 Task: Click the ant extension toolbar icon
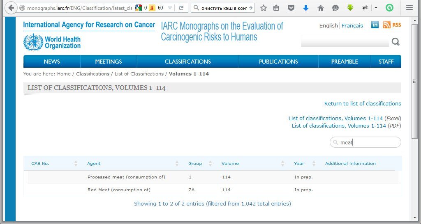[x=365, y=8]
